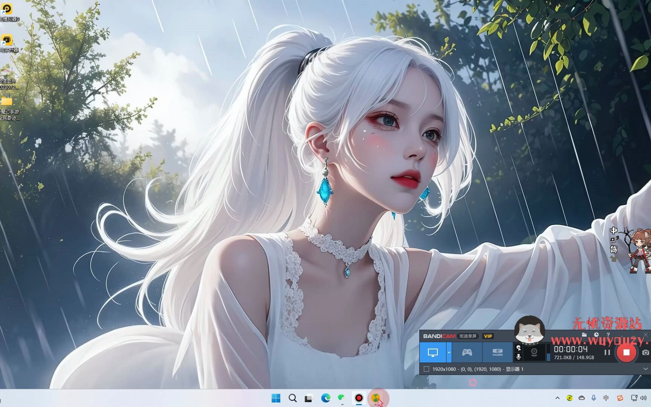
Task: Click the BANDICAM logo
Action: (439, 336)
